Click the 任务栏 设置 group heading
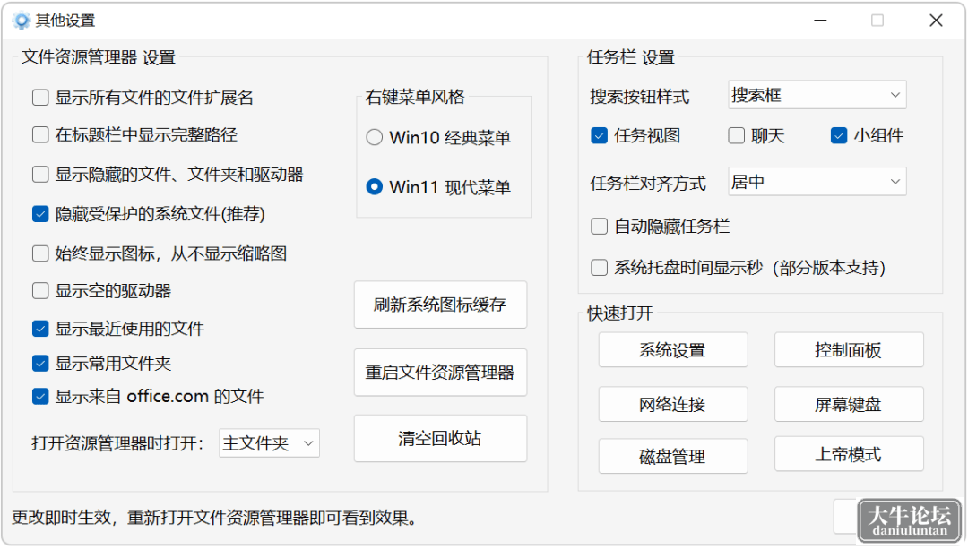 (x=630, y=57)
